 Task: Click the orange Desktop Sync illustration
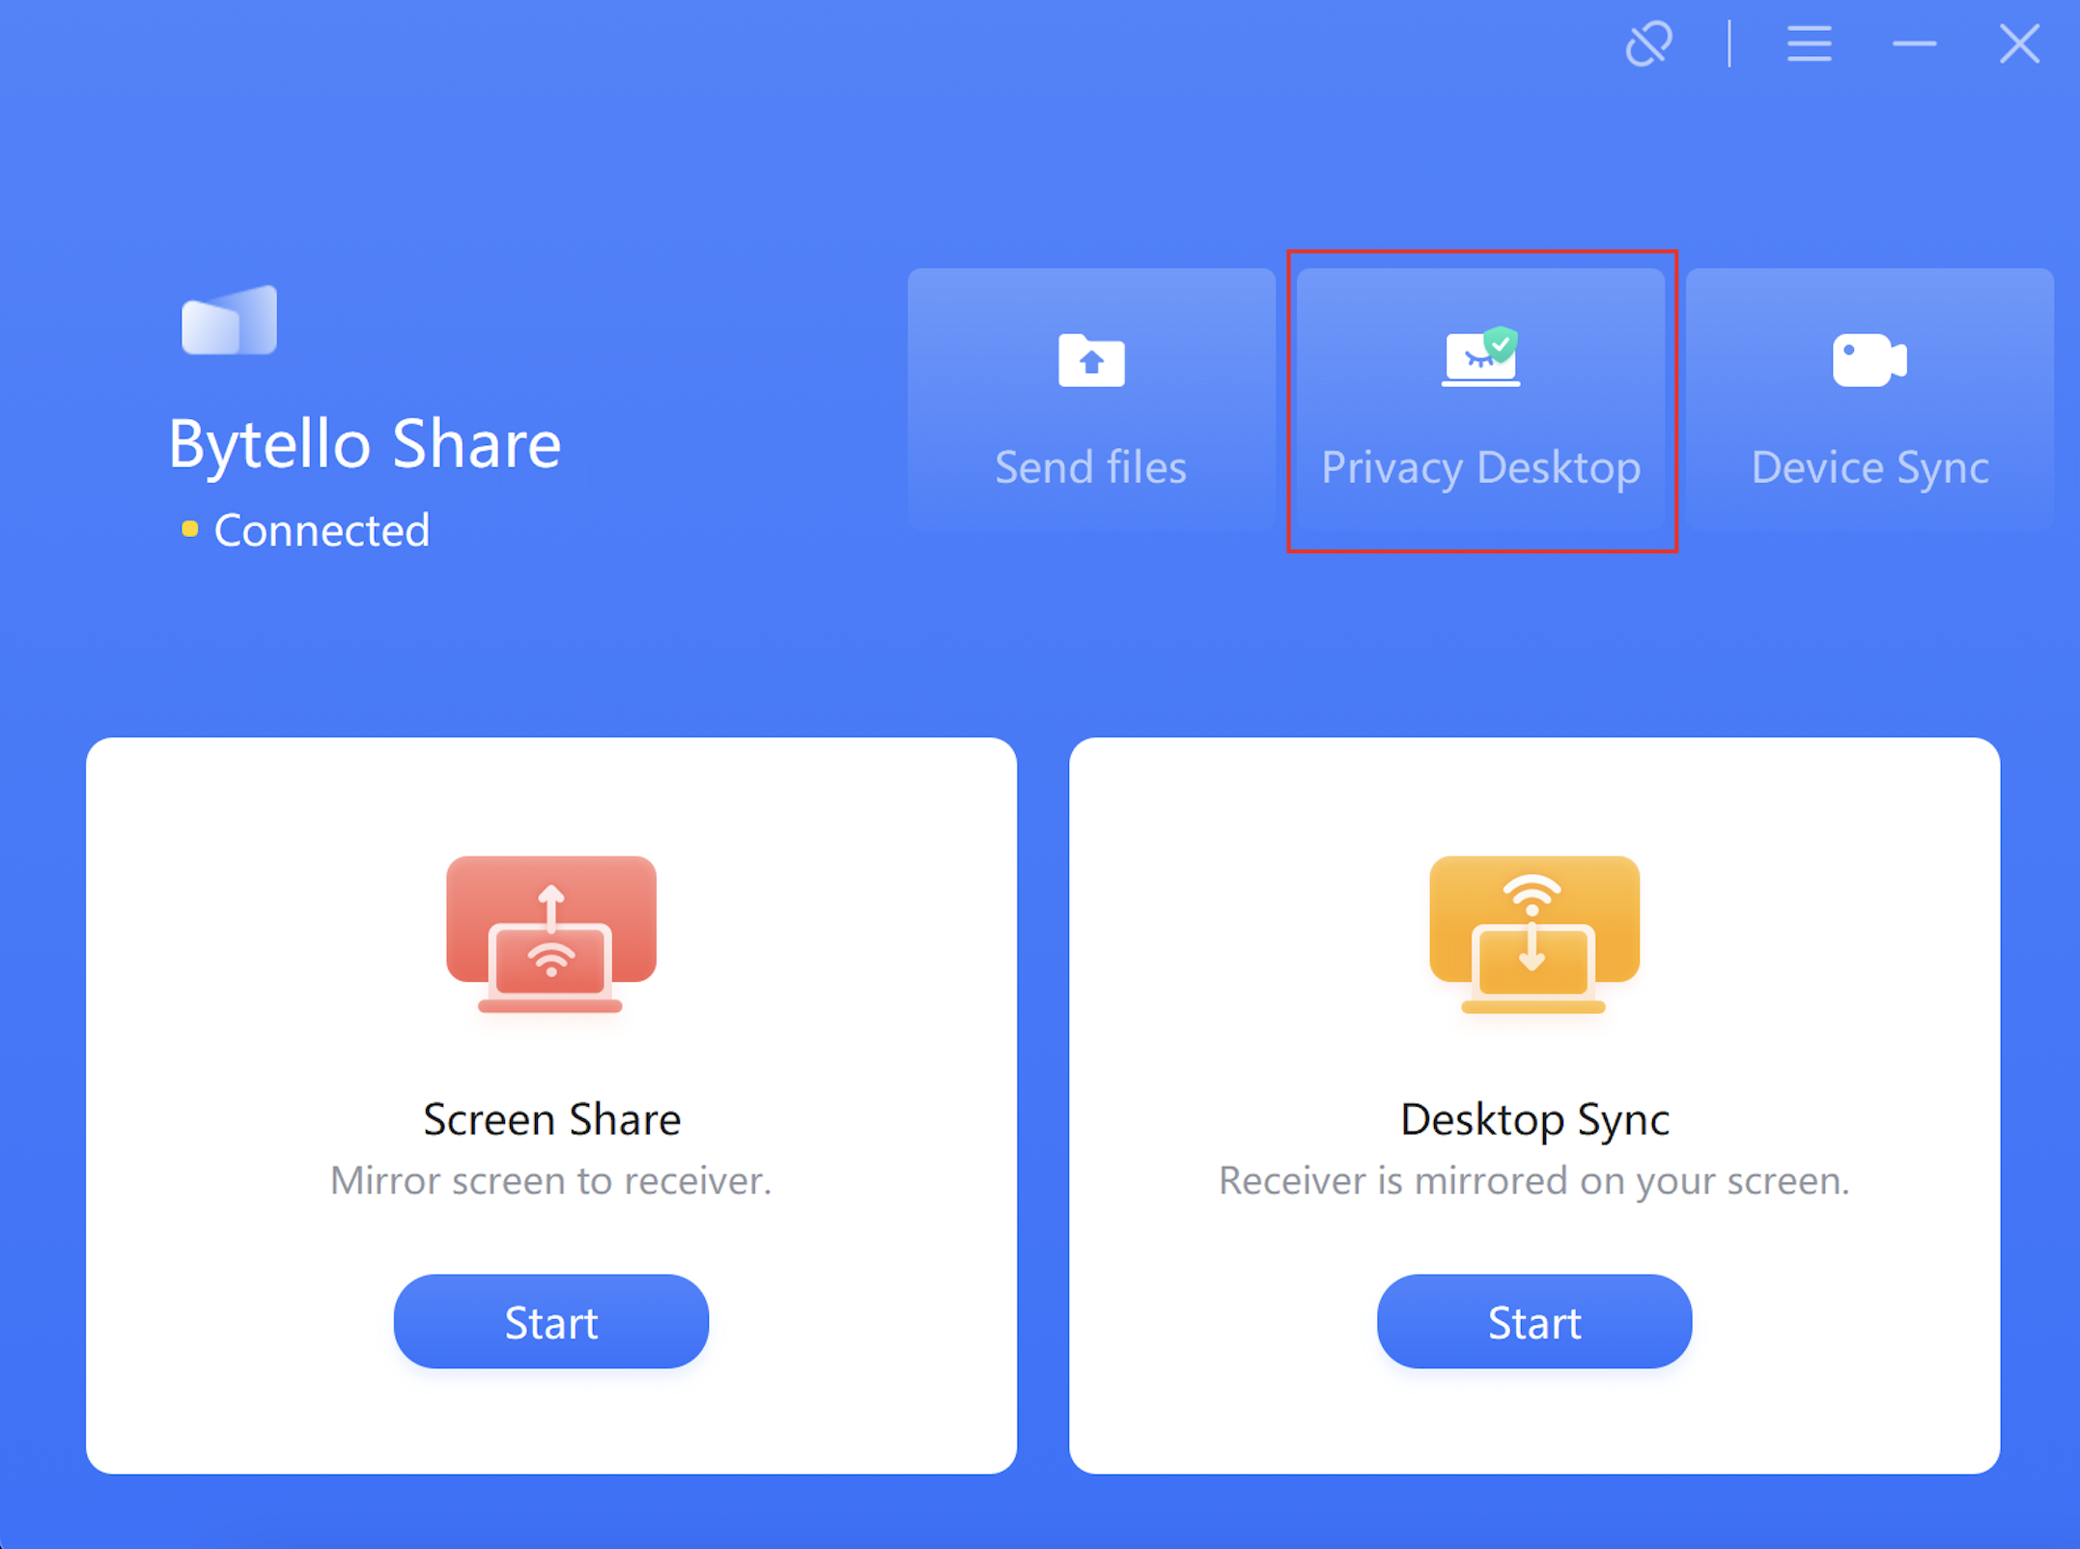[1534, 934]
